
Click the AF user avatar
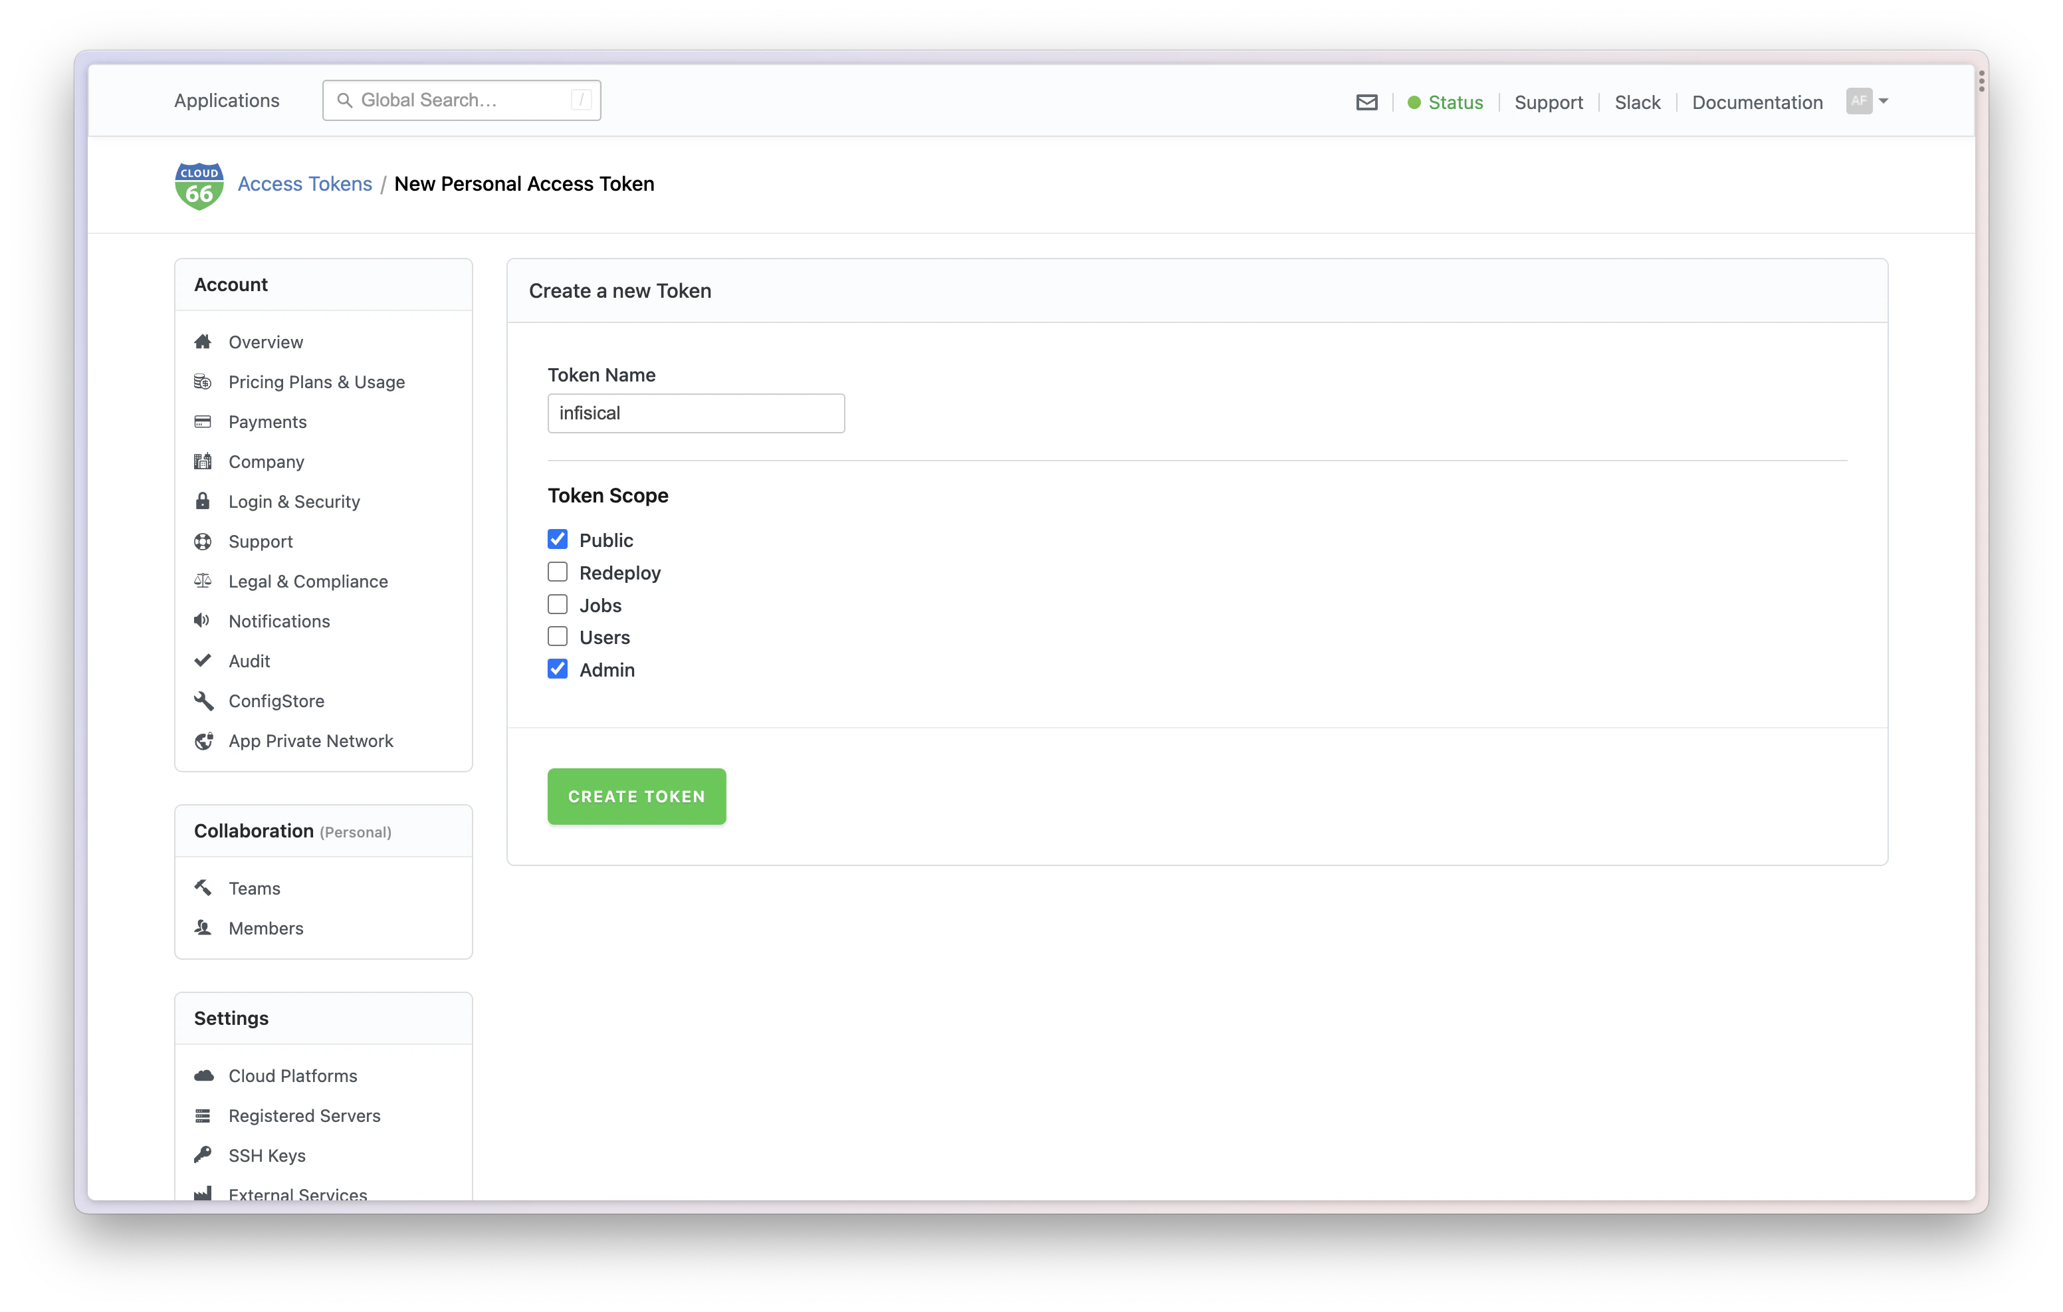pos(1858,101)
